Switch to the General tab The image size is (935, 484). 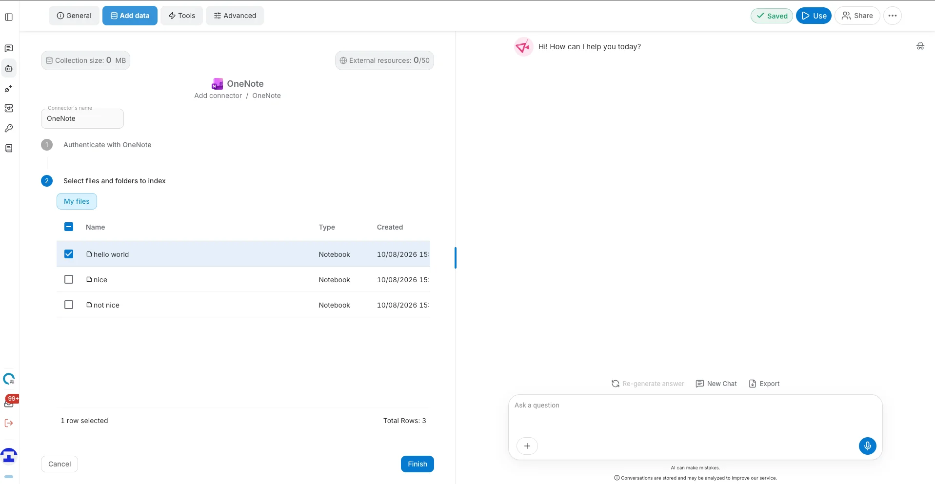74,16
